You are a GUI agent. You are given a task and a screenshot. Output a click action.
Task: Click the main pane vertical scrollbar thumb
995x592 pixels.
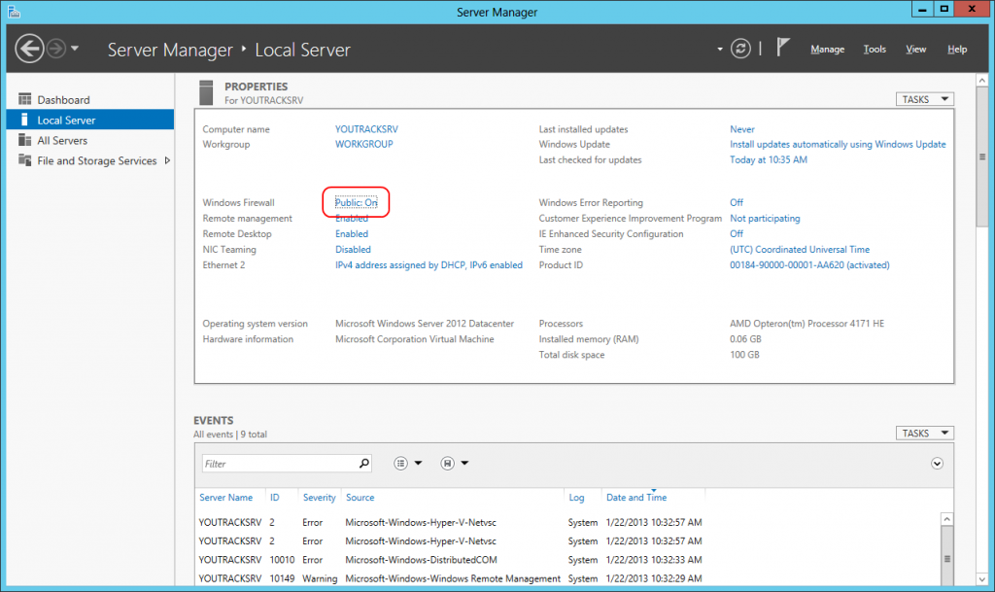pyautogui.click(x=982, y=157)
